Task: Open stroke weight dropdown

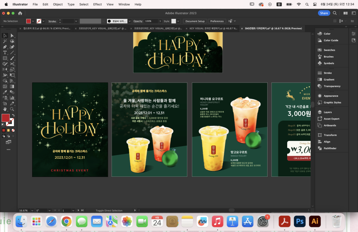Action: pyautogui.click(x=76, y=21)
